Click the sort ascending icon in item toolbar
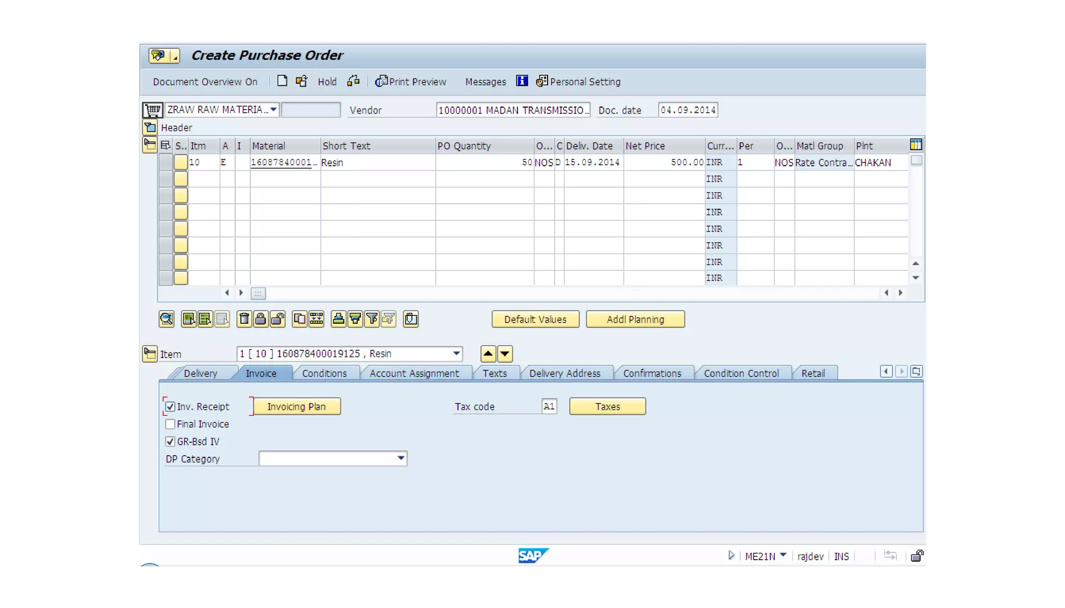1065x608 pixels. [338, 319]
